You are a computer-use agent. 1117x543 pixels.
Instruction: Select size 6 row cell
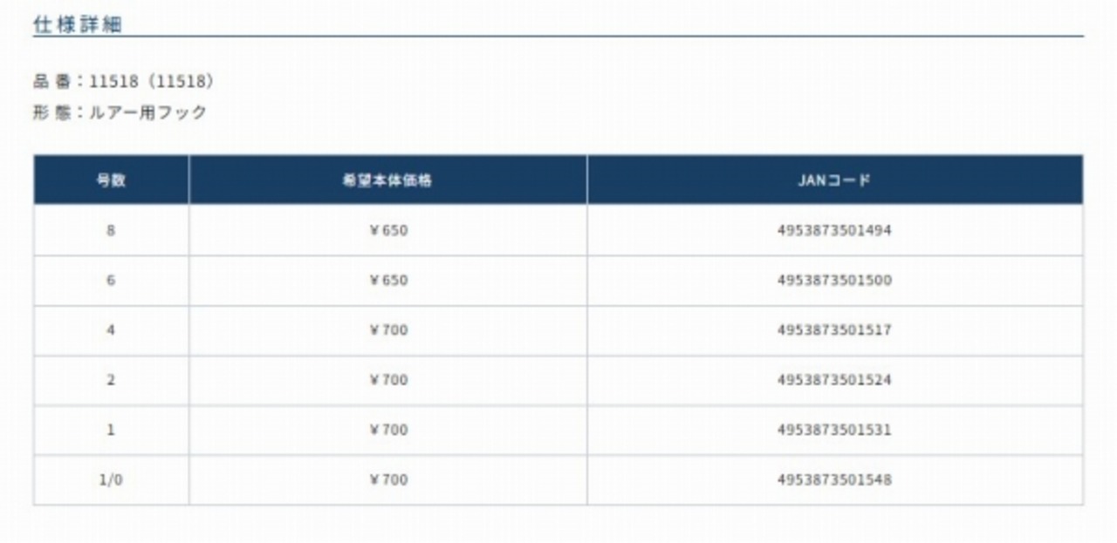[x=111, y=281]
